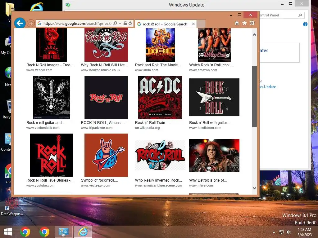Viewport: 318px width, 238px height.
Task: Open 'Watch Rock 'n Roll Icon:...' result
Action: pyautogui.click(x=211, y=65)
